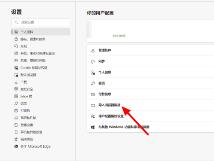
Task: Click the Edge 栏 sidebar icon
Action: tap(16, 96)
